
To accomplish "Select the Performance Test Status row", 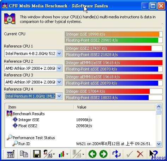I will pos(80,138).
